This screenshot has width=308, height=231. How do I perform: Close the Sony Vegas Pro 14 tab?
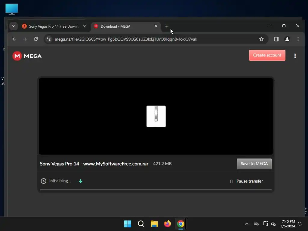[85, 26]
